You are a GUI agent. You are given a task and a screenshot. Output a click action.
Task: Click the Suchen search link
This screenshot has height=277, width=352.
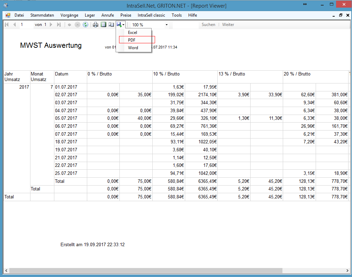tap(208, 25)
